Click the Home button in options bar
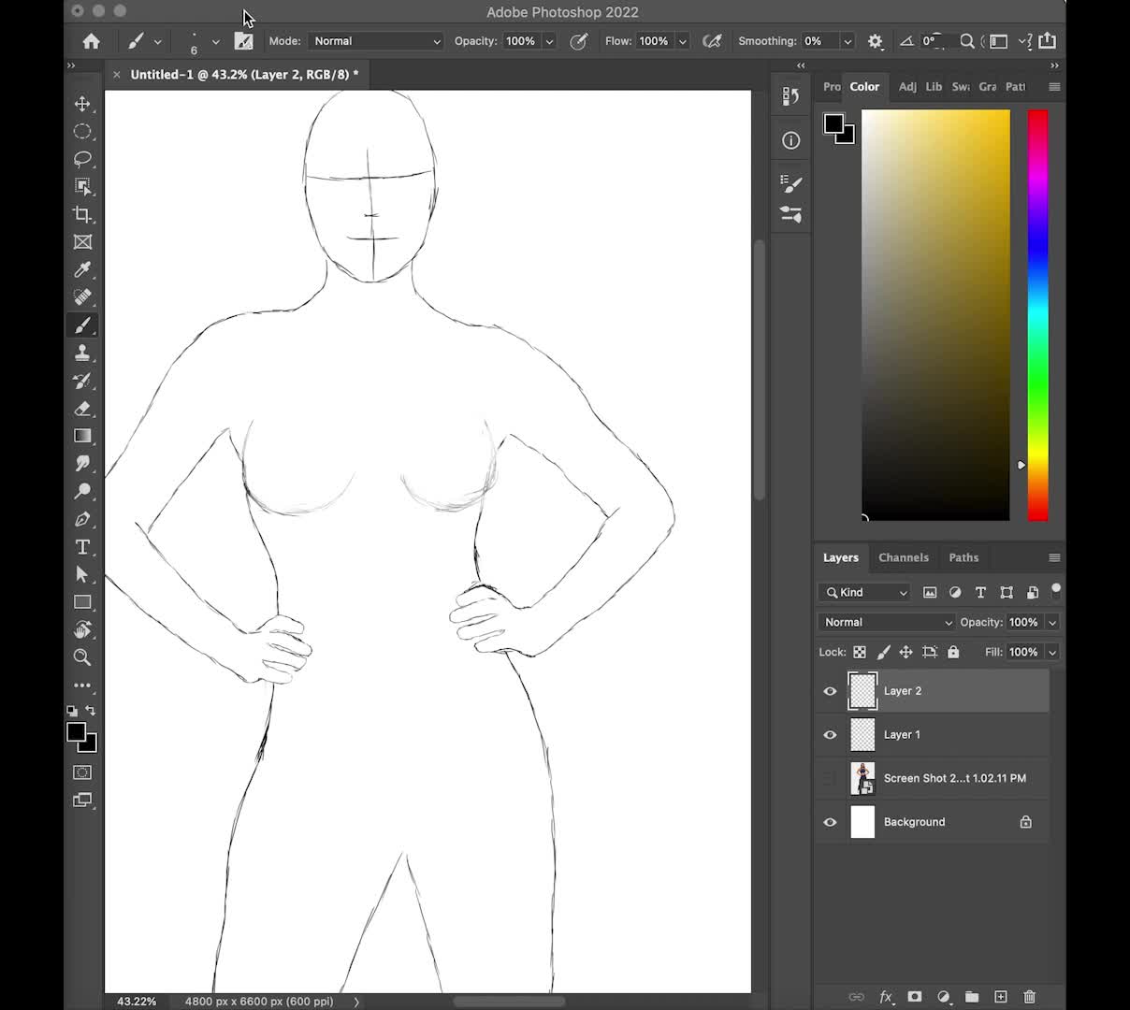Viewport: 1130px width, 1010px height. (91, 41)
